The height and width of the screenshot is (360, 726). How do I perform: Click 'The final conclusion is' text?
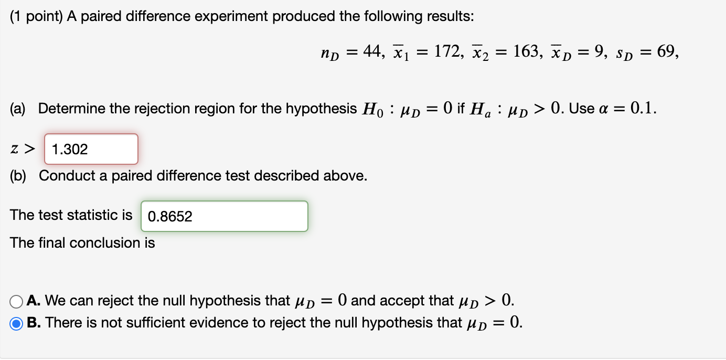pyautogui.click(x=82, y=243)
